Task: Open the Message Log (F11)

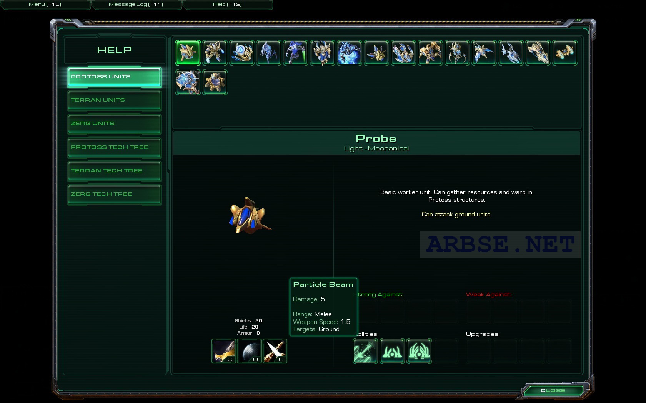Action: (136, 5)
